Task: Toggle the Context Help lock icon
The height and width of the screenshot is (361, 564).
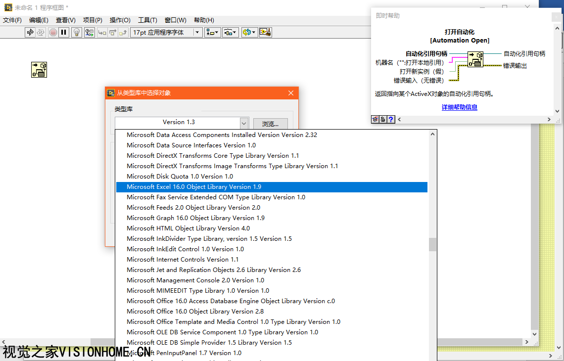Action: tap(383, 119)
